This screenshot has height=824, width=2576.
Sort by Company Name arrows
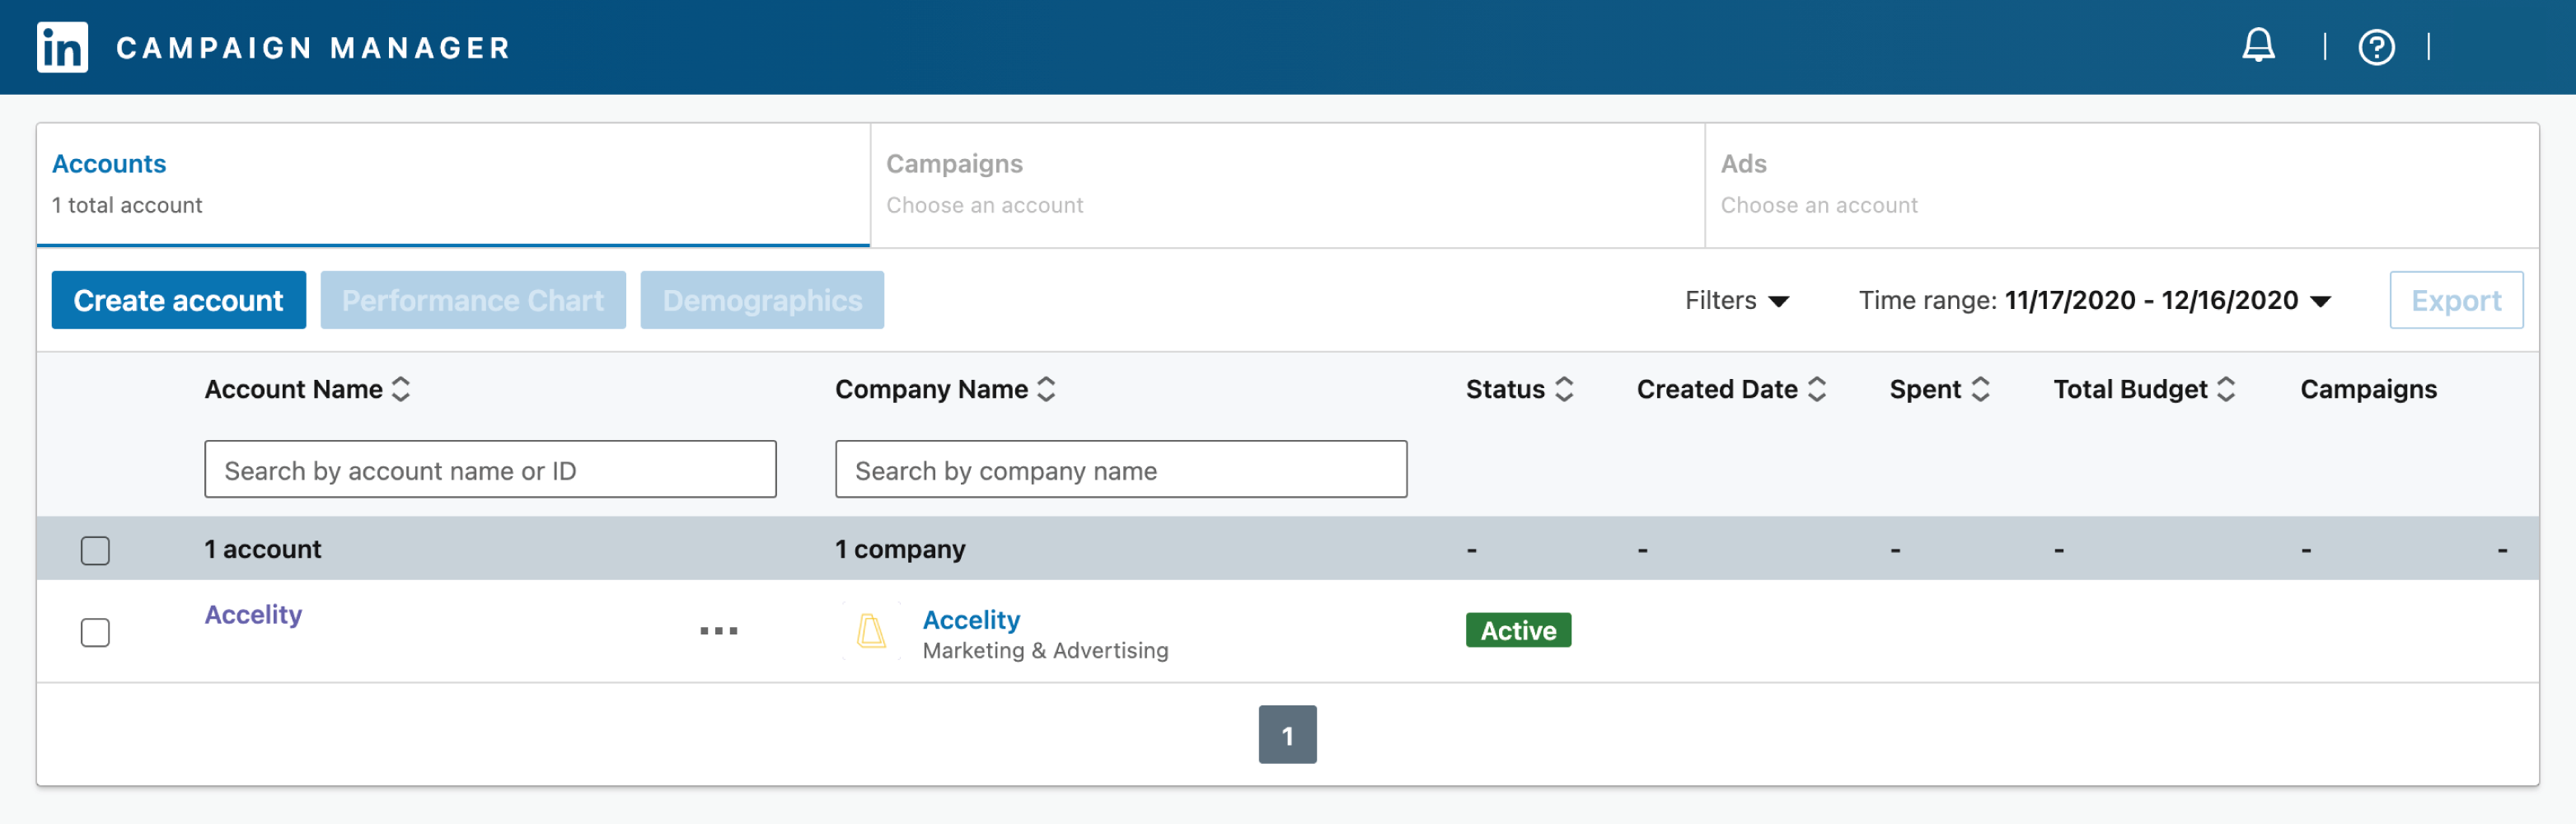pos(1046,389)
